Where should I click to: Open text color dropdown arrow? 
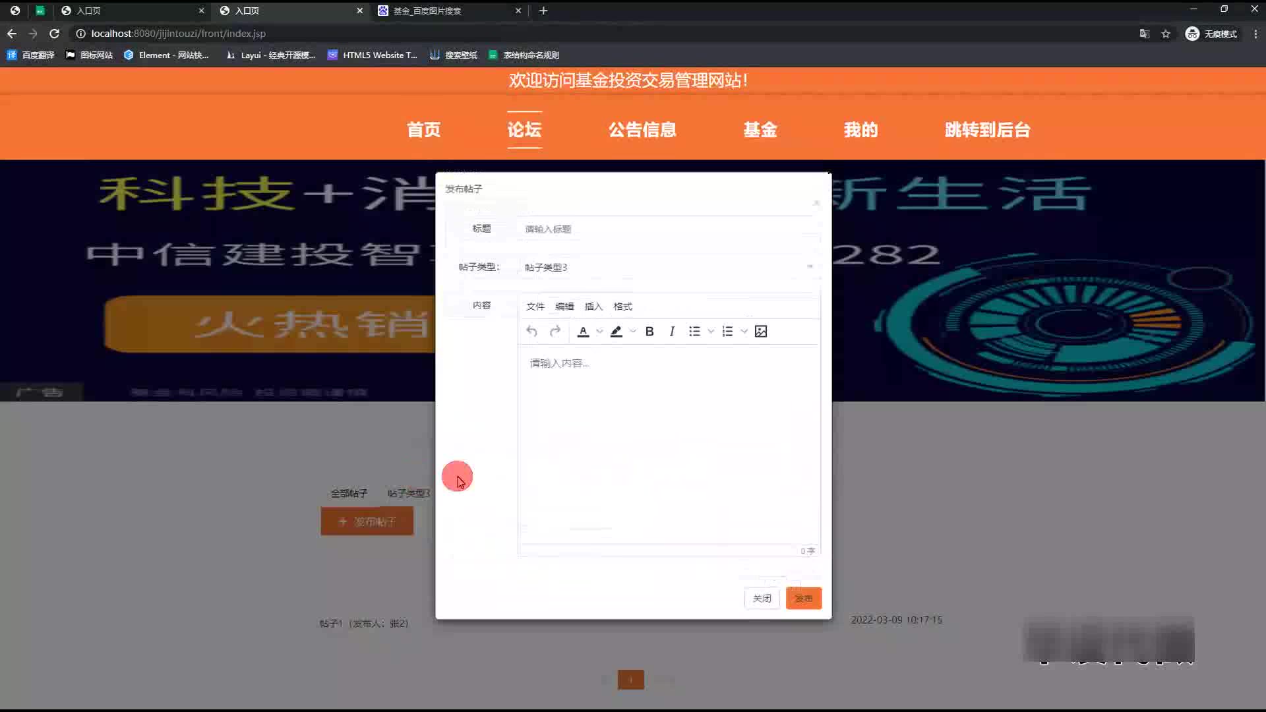[599, 331]
